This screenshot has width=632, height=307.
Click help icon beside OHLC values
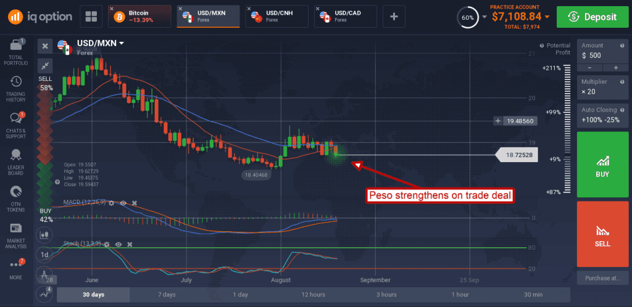(57, 182)
